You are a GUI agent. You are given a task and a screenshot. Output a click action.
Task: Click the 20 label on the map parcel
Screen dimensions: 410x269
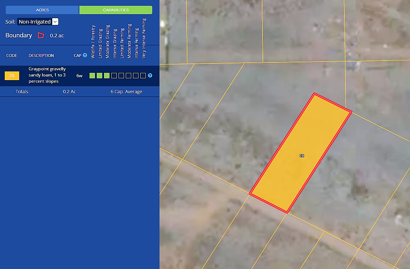pos(302,156)
